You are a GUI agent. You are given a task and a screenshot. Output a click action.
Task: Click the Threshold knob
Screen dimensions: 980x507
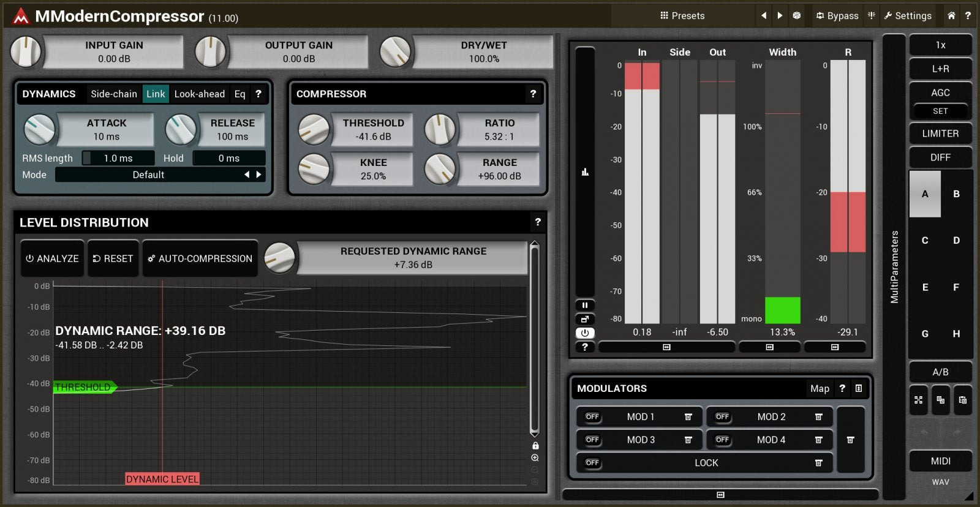click(314, 130)
